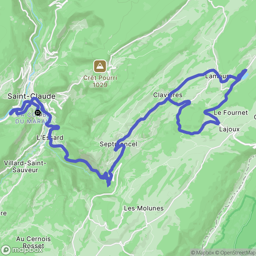
Task: Click the L'Essard place label
Action: [x=50, y=138]
